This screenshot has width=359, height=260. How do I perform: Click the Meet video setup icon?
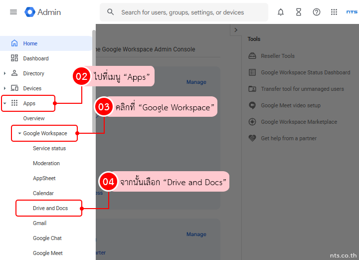[252, 105]
